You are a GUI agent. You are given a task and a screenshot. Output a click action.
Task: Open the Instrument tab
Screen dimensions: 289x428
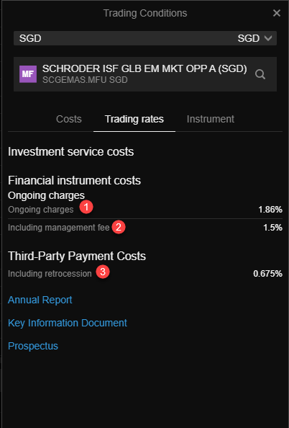211,119
